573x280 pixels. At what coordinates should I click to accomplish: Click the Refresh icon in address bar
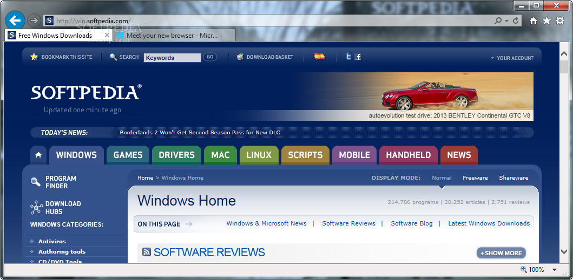point(516,21)
